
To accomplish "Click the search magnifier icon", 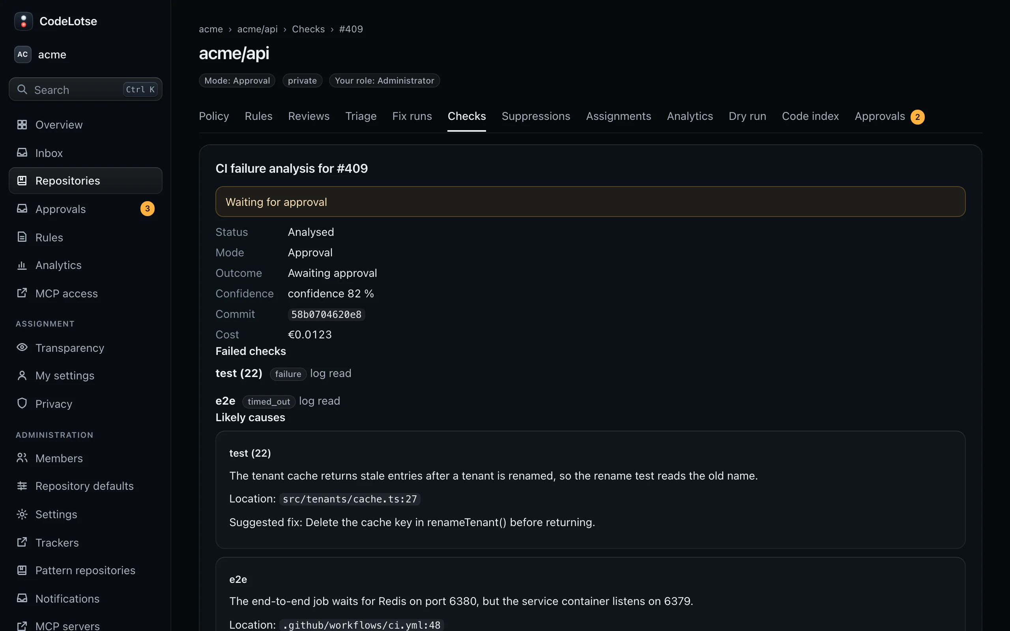I will pos(22,89).
